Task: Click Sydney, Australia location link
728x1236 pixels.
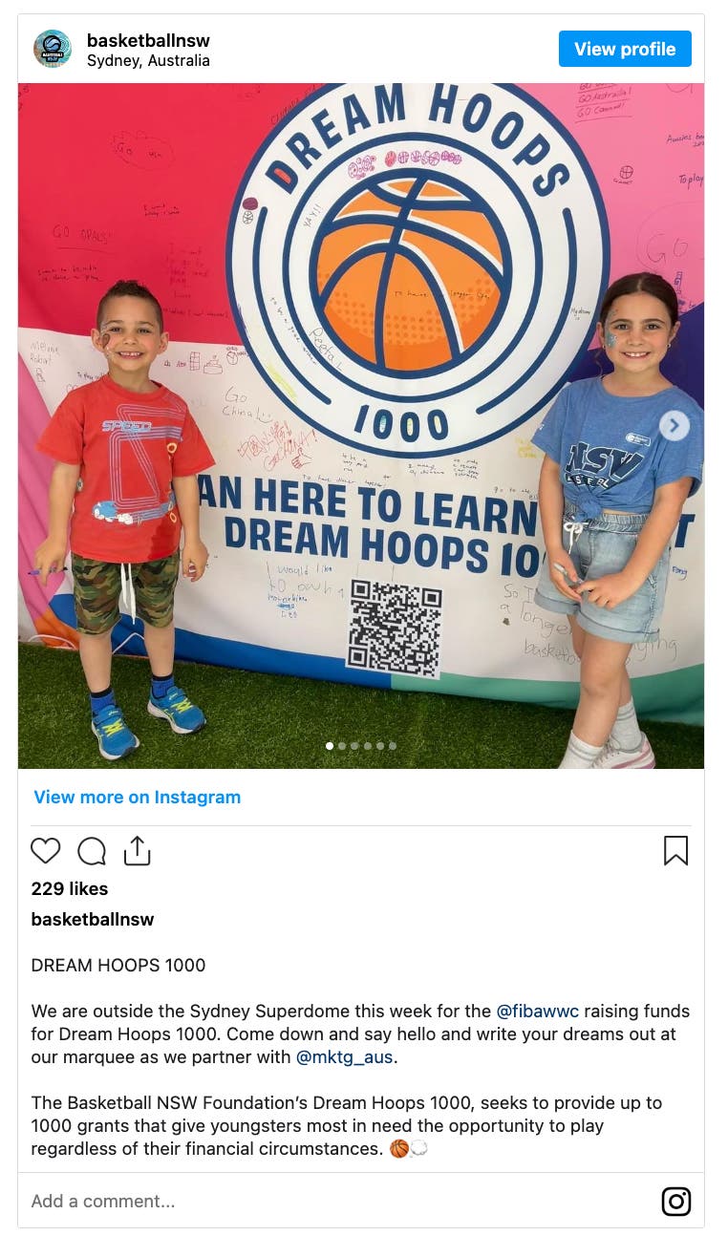Action: click(x=148, y=60)
